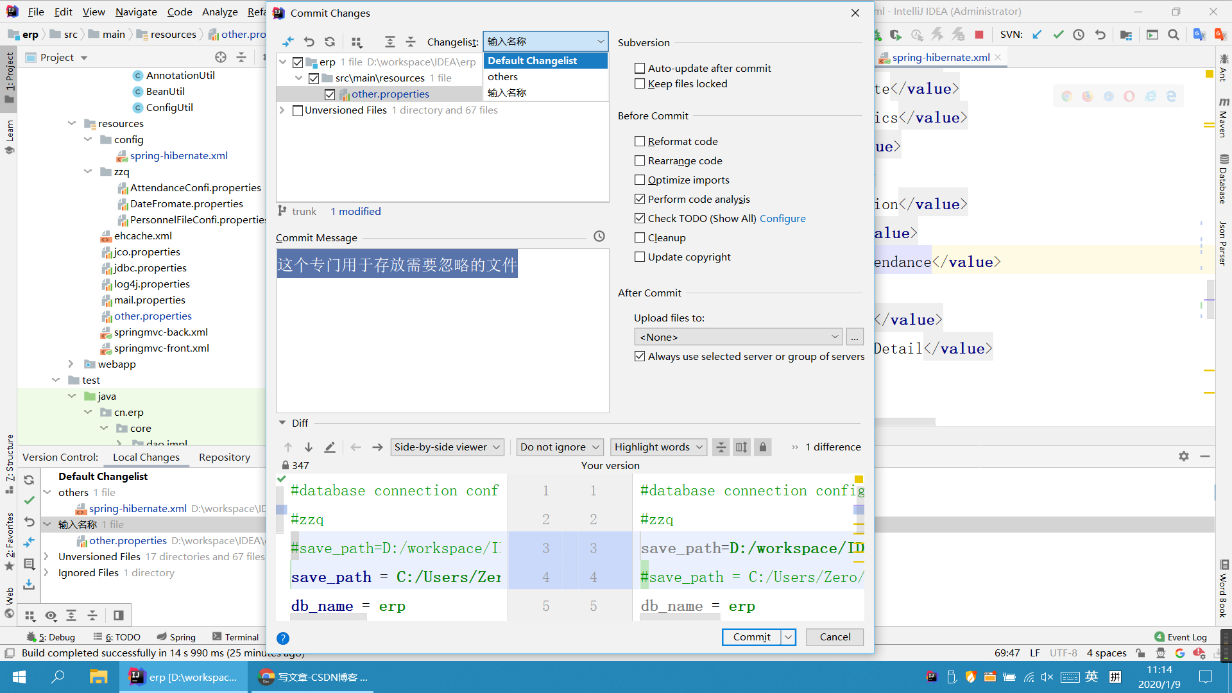Click the Chrome browser preview icon in the editor
1232x693 pixels.
point(1066,96)
